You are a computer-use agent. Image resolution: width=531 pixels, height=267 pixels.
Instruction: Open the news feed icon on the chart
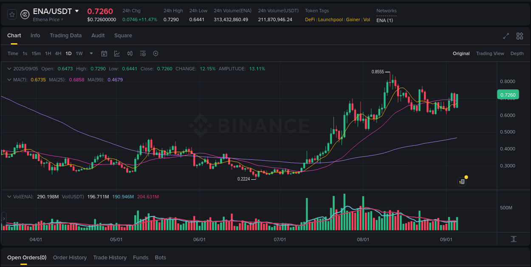[462, 181]
